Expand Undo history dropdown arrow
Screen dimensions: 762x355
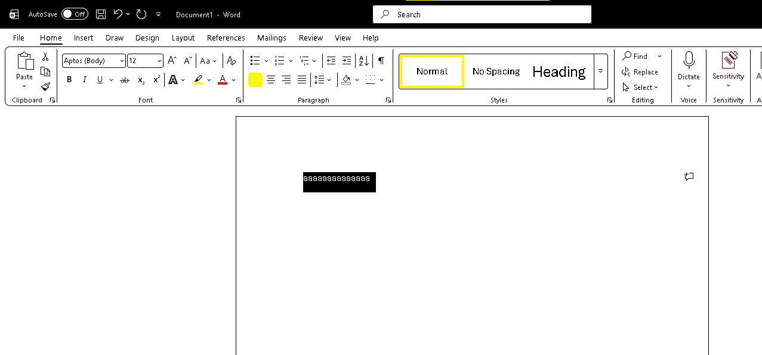point(128,14)
